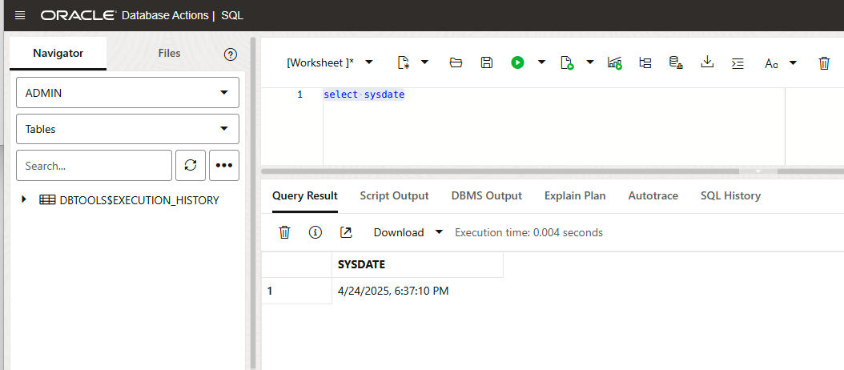Expand the DBTOOLS$EXECUTION_HISTORY table node
This screenshot has height=370, width=844.
(x=24, y=199)
